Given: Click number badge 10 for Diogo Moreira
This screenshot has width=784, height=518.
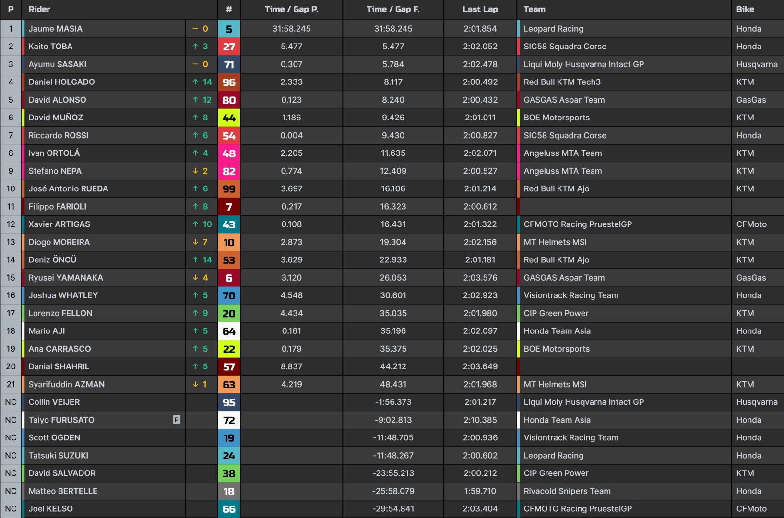Looking at the screenshot, I should point(229,242).
